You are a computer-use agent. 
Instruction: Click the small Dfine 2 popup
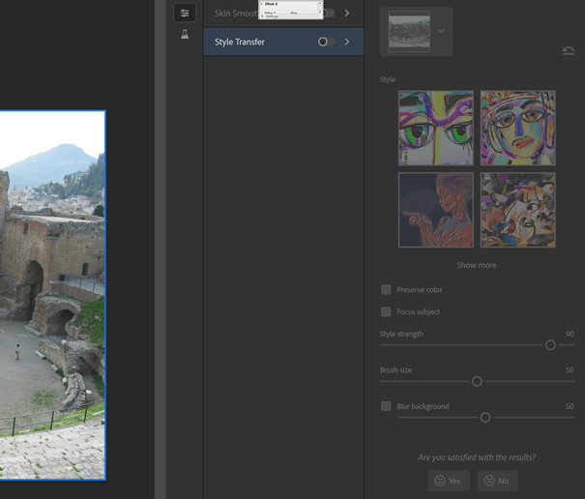coord(291,10)
